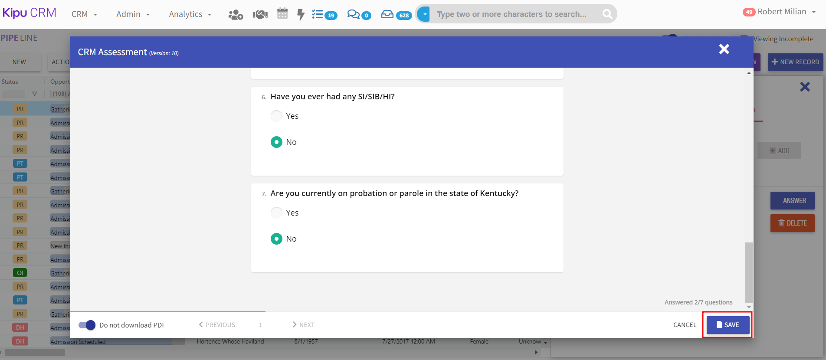The height and width of the screenshot is (360, 826).
Task: Click the search magnifier icon
Action: [x=607, y=14]
